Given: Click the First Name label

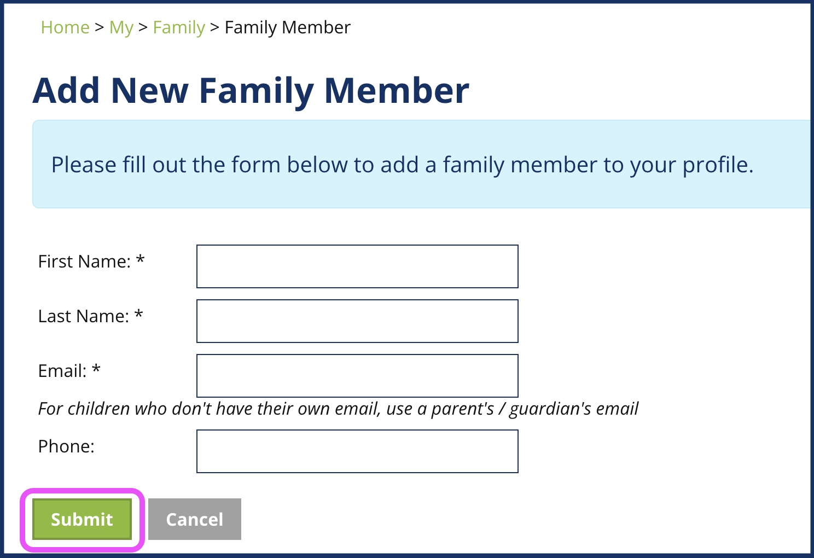Looking at the screenshot, I should pyautogui.click(x=84, y=261).
